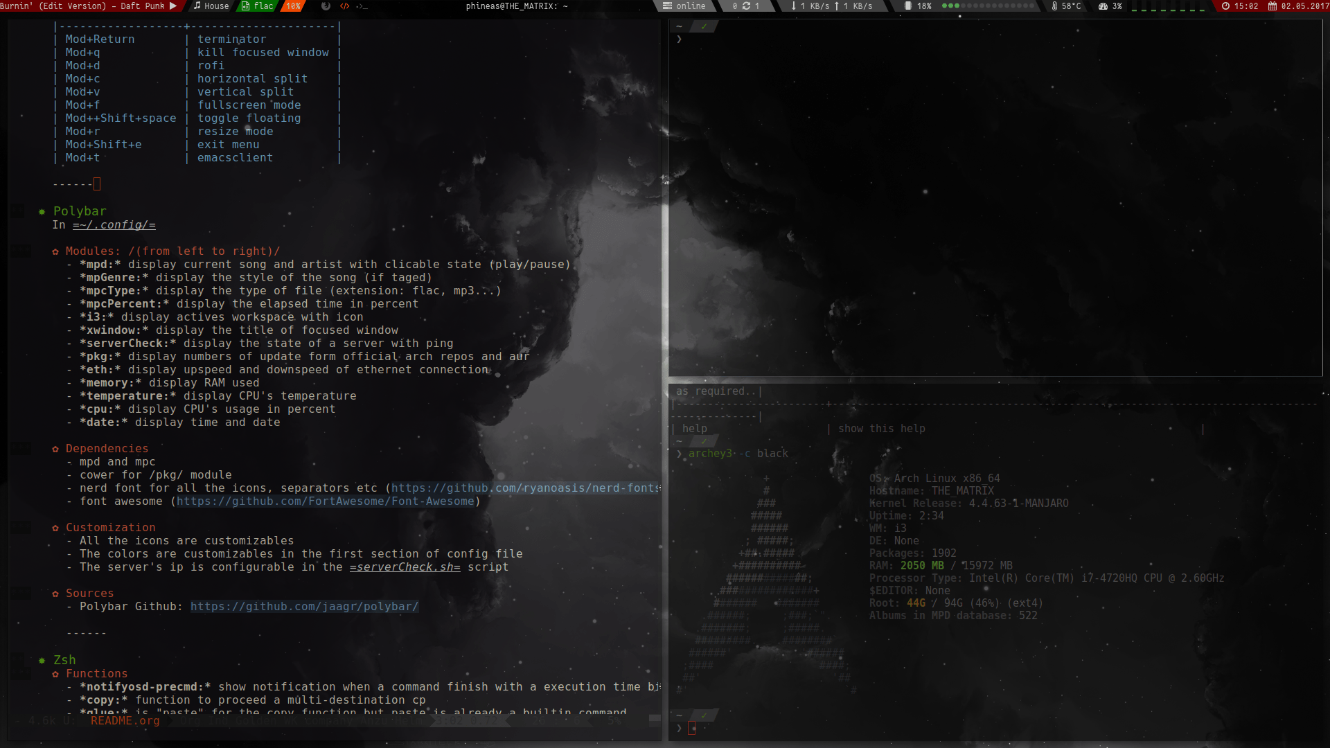This screenshot has height=748, width=1330.
Task: Click the CPU usage gauge icon
Action: 1103,6
